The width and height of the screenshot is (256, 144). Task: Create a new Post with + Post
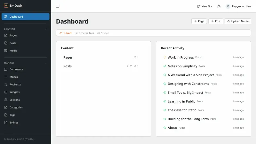(x=216, y=21)
